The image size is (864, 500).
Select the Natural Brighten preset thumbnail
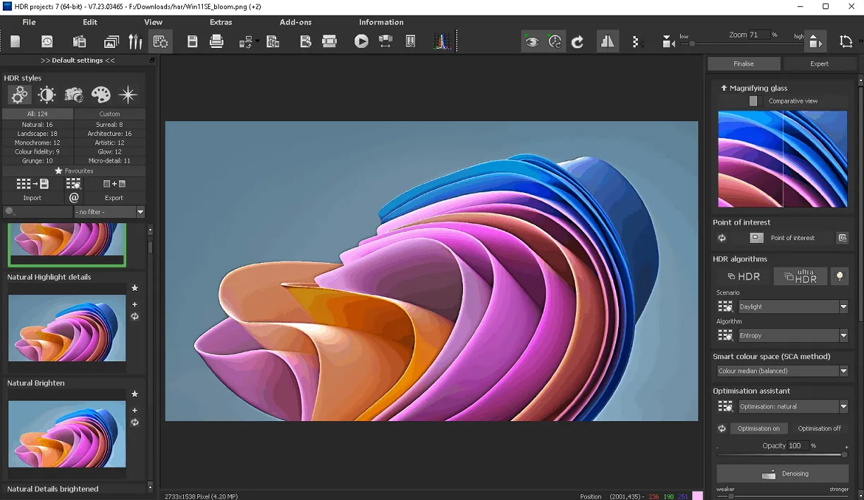(67, 434)
